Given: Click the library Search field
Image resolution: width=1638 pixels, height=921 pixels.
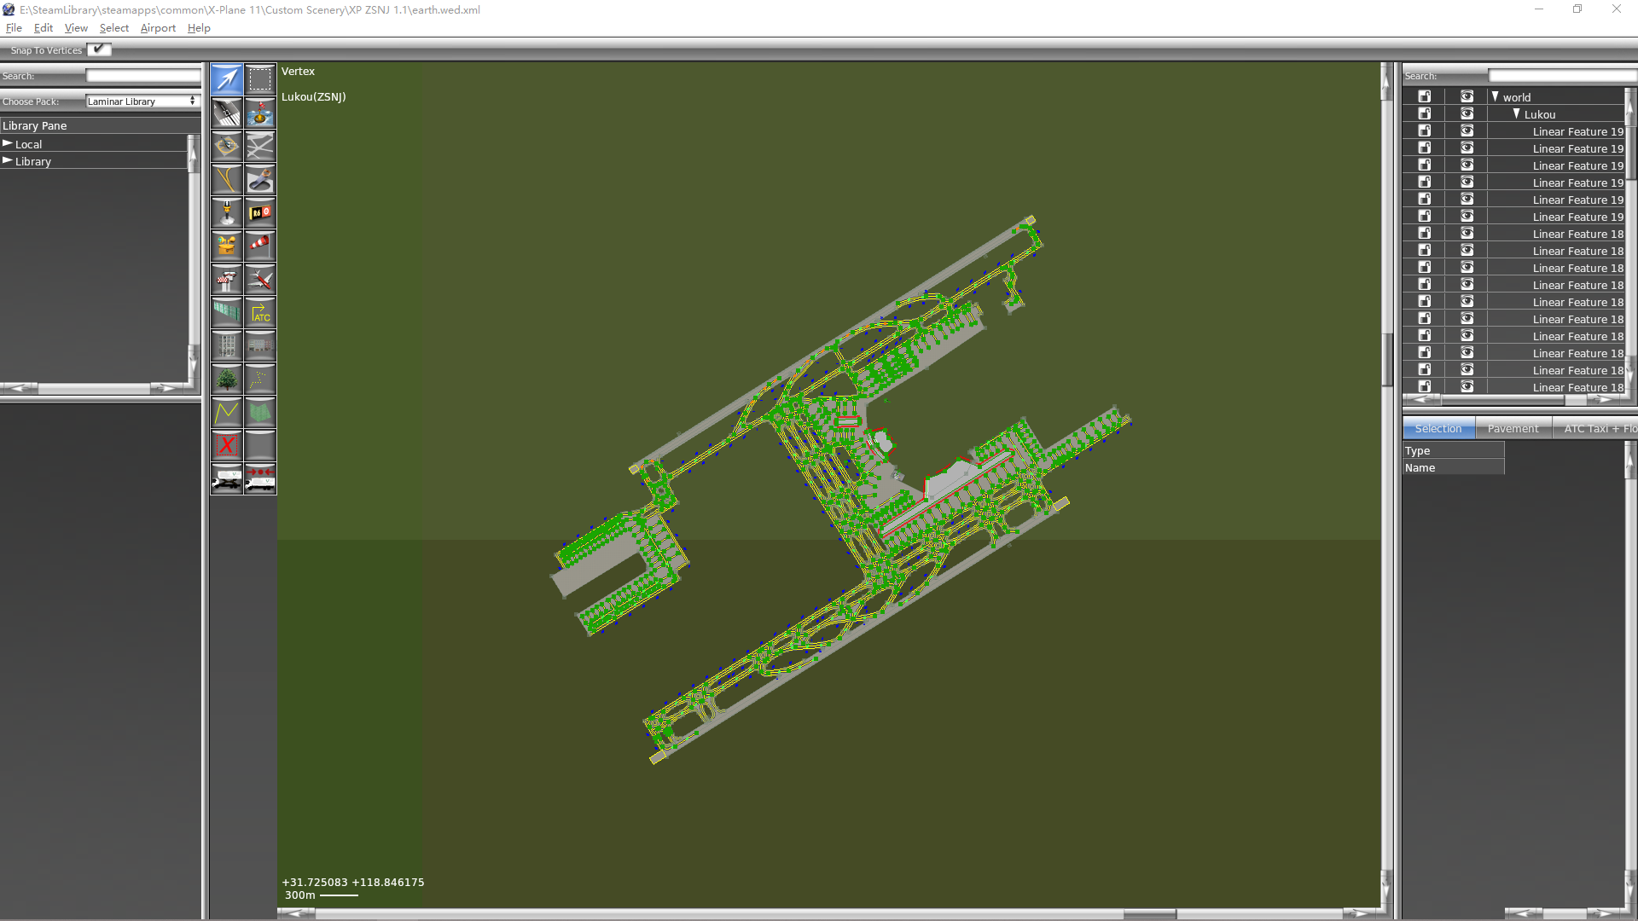Looking at the screenshot, I should click(142, 76).
